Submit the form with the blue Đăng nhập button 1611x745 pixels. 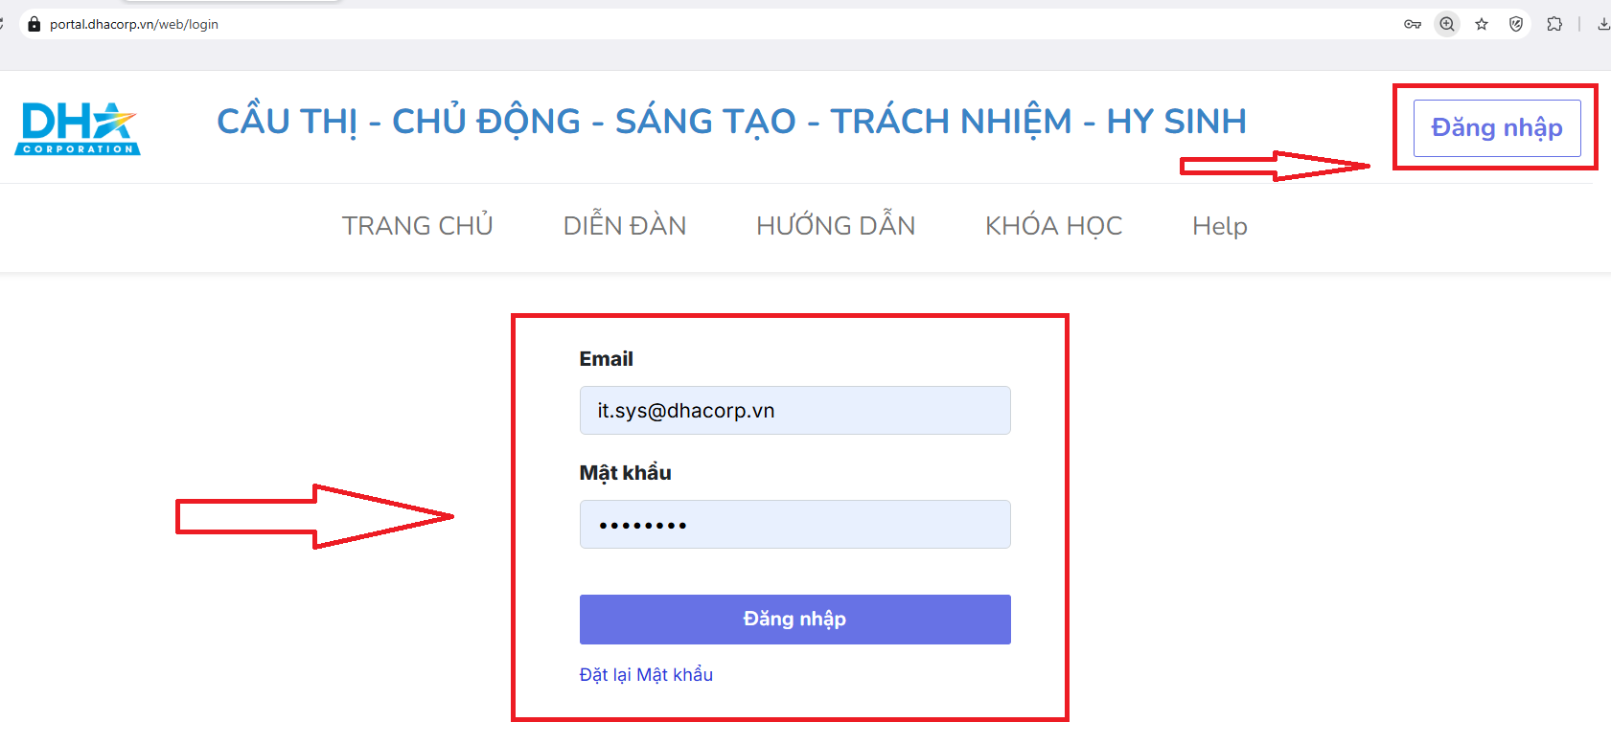coord(794,620)
